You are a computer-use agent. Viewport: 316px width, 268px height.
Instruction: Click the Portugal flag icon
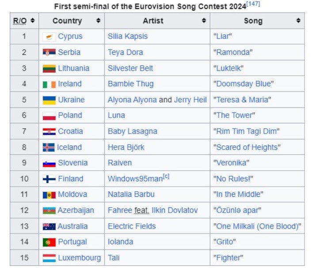coord(49,242)
